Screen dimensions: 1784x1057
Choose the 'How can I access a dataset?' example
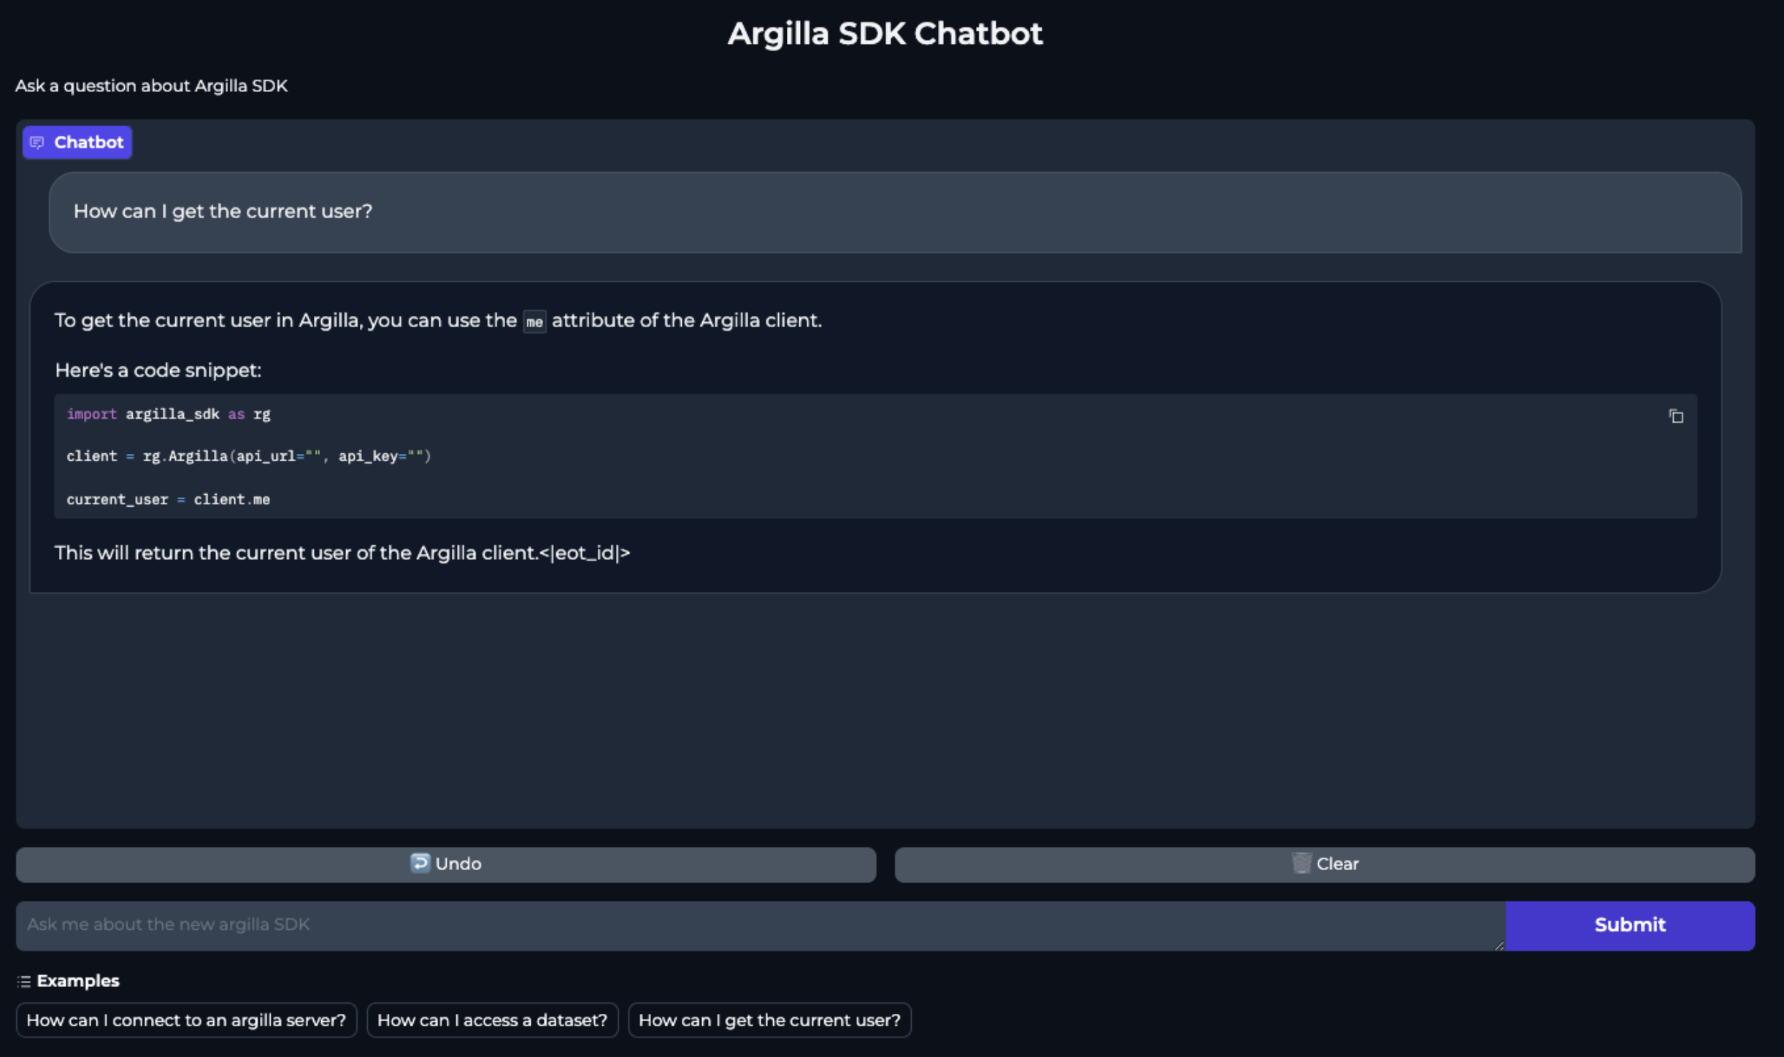[x=492, y=1020]
